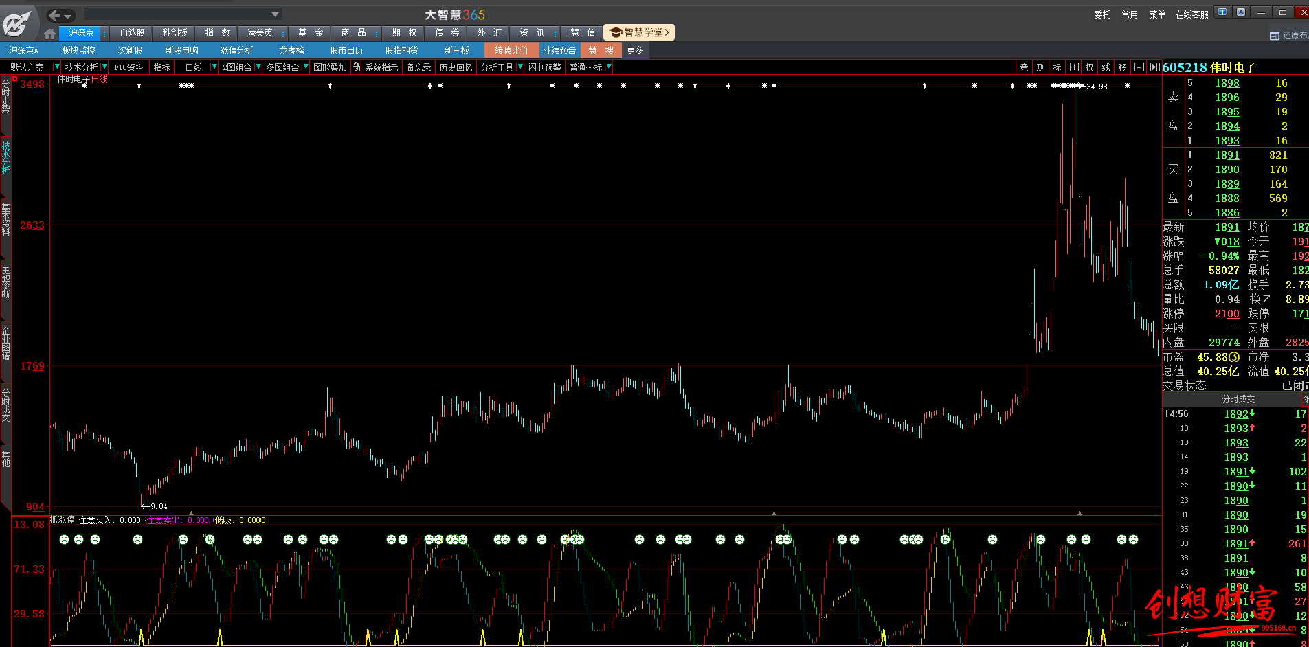Toggle the 竞 auction toolbar icon
This screenshot has width=1309, height=647.
(1024, 67)
